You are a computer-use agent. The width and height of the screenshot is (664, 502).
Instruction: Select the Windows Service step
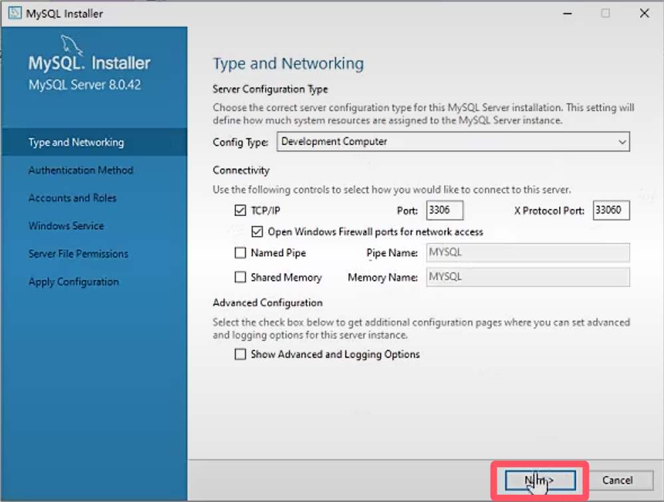(66, 226)
